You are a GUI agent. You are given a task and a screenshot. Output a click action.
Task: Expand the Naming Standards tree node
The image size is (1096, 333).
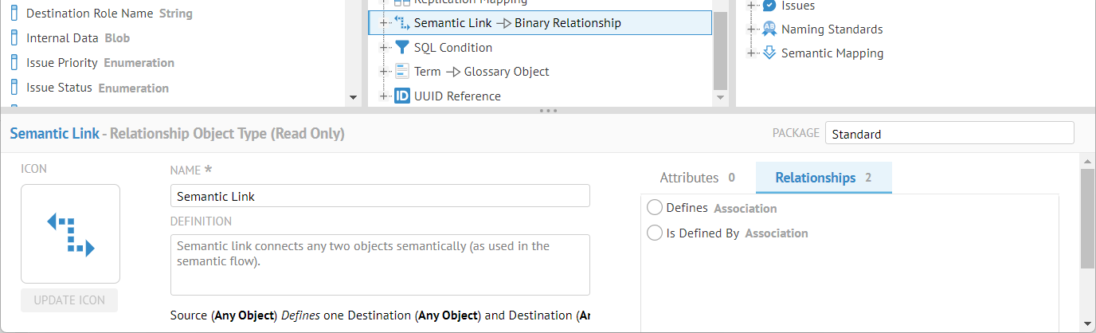[751, 29]
